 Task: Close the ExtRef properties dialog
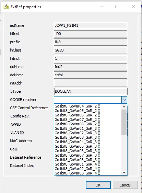pos(133,7)
